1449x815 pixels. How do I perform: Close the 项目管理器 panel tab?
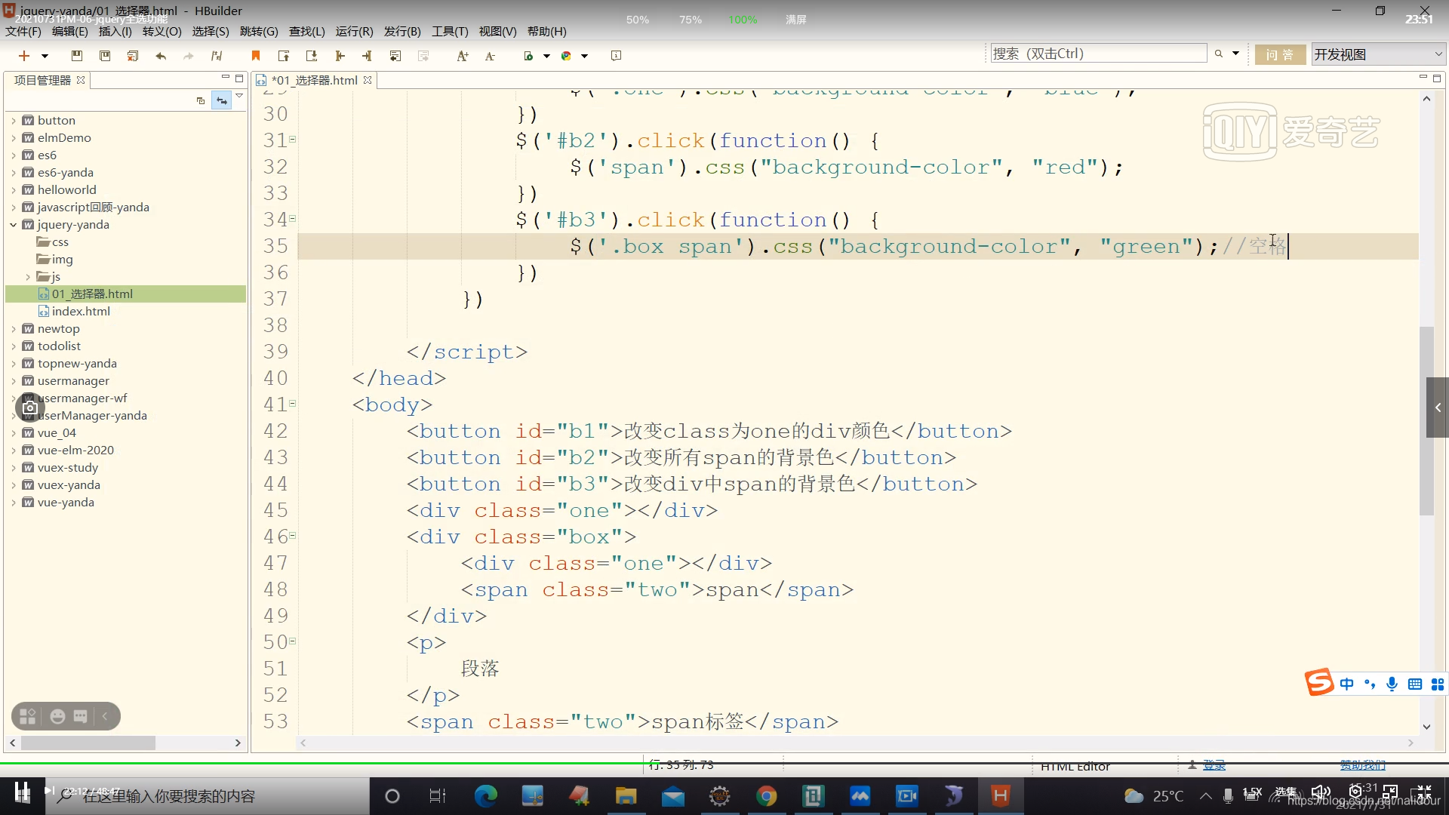[81, 80]
